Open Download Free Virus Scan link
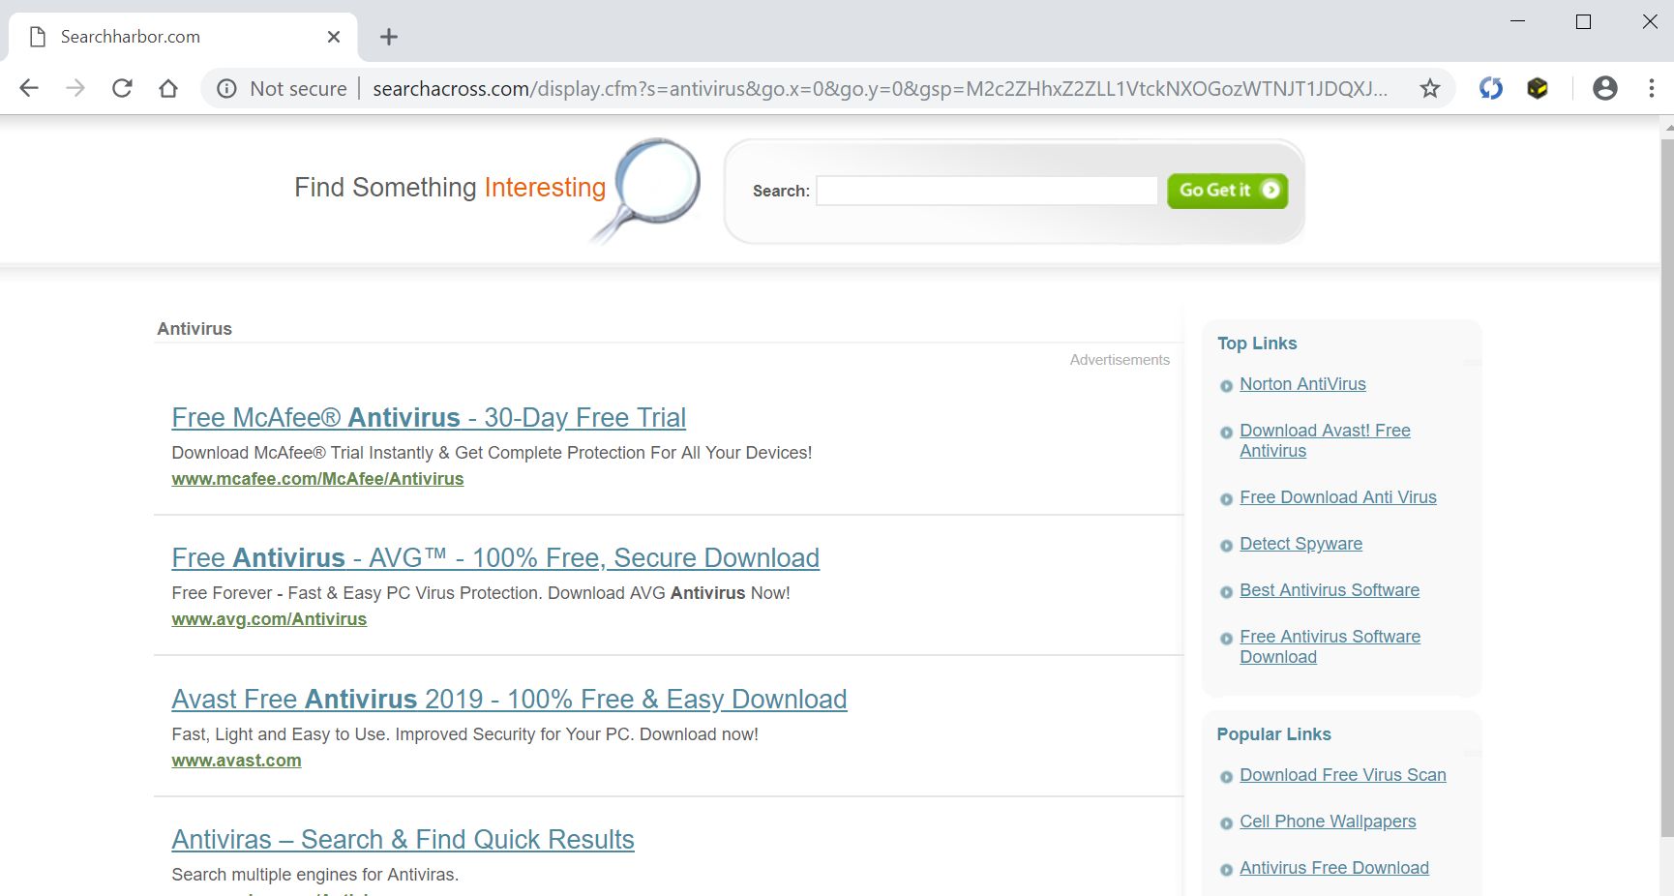This screenshot has width=1674, height=896. click(1343, 775)
